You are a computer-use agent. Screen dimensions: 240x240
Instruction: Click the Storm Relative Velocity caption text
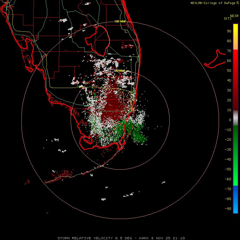pyautogui.click(x=121, y=238)
